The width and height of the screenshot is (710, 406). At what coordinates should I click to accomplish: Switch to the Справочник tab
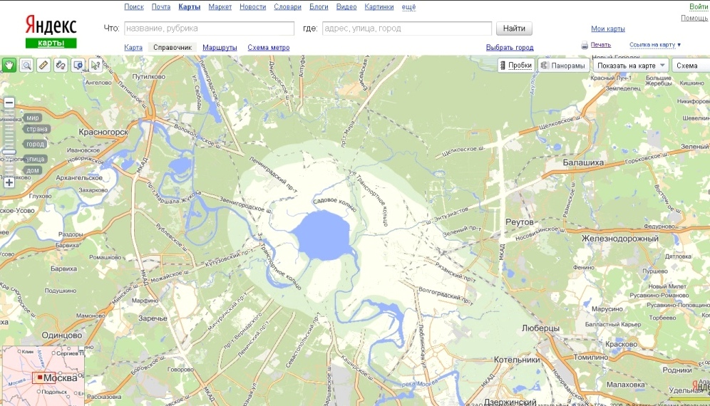173,48
